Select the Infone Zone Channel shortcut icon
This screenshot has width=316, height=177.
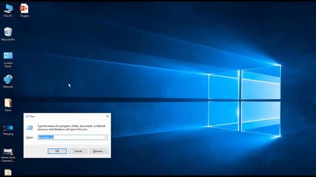click(x=8, y=155)
